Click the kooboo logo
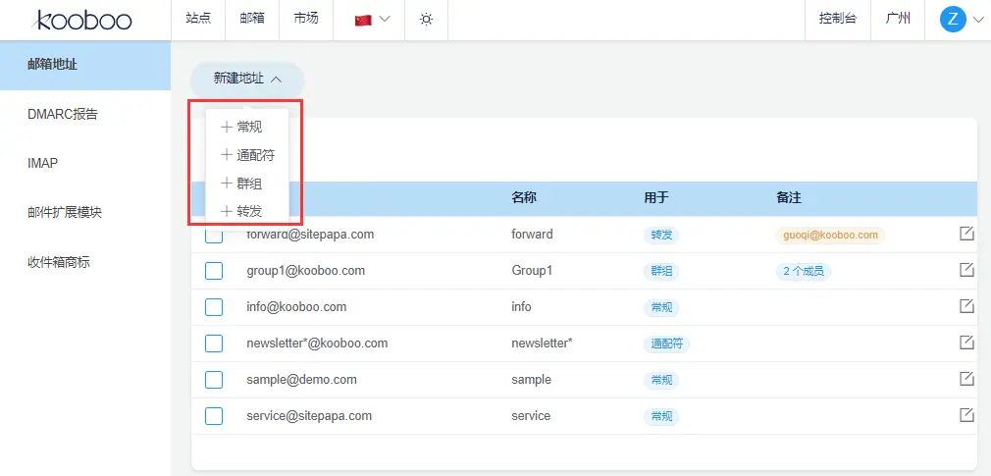This screenshot has height=476, width=991. (83, 20)
